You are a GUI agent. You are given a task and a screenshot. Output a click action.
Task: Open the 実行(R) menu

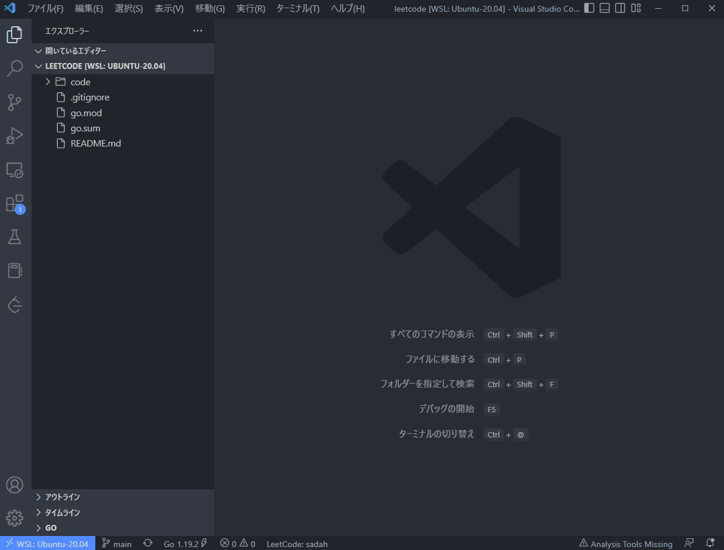(x=251, y=8)
